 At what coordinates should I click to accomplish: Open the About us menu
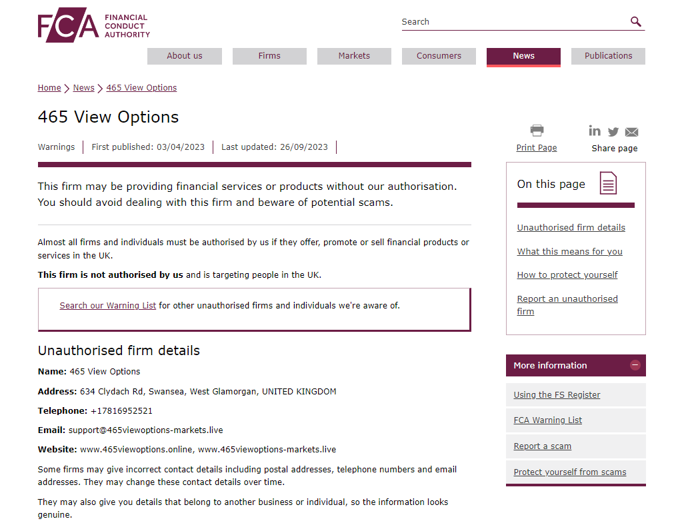185,56
